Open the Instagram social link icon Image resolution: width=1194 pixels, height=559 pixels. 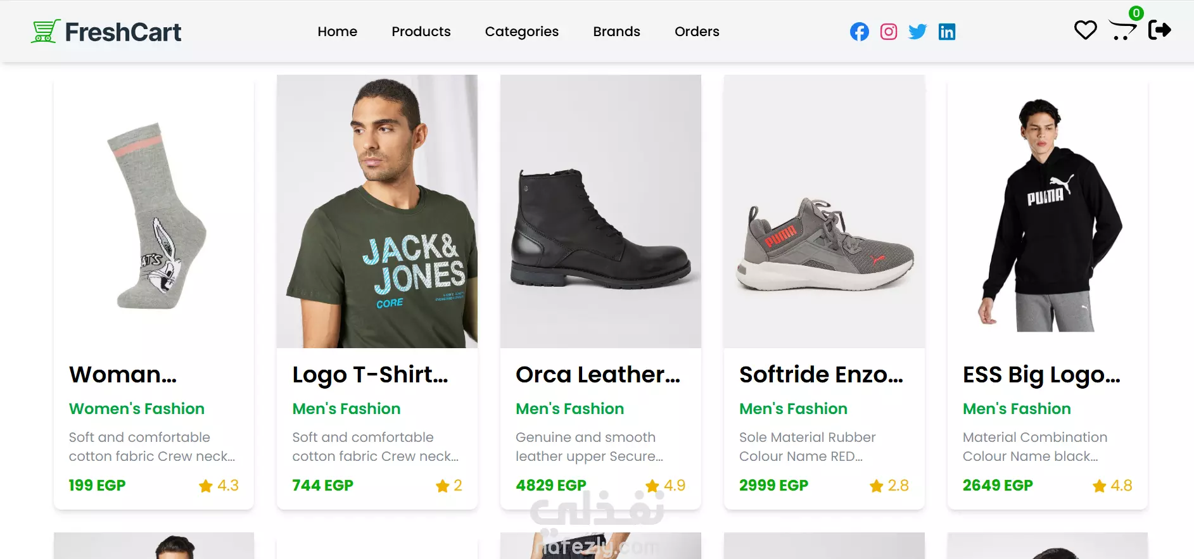[889, 32]
